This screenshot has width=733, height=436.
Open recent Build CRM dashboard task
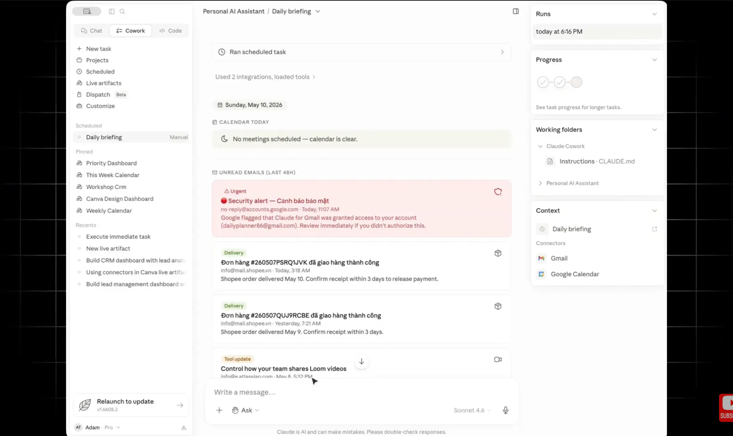(131, 260)
